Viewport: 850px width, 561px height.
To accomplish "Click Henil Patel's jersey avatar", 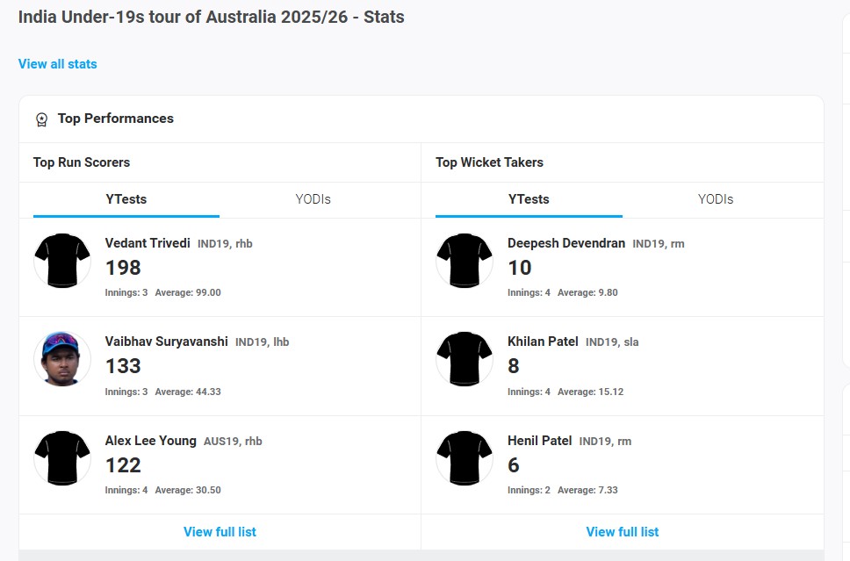I will (x=465, y=458).
